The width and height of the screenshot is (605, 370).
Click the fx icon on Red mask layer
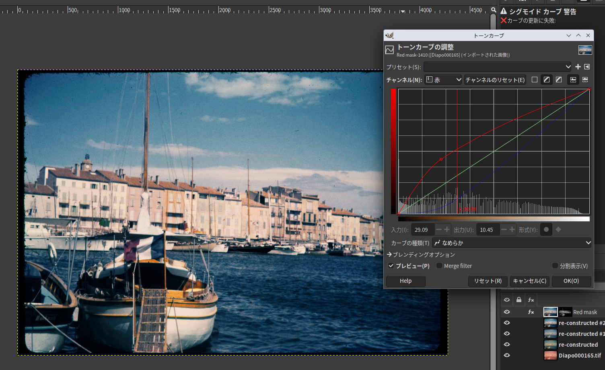click(531, 312)
